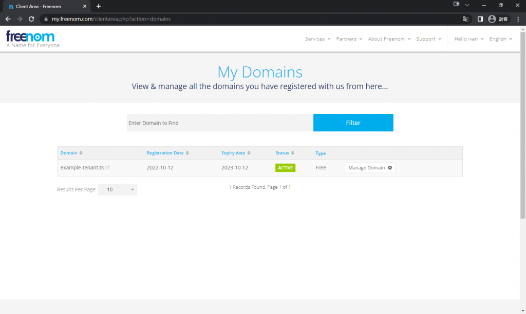Click the My Domains heading

click(260, 72)
